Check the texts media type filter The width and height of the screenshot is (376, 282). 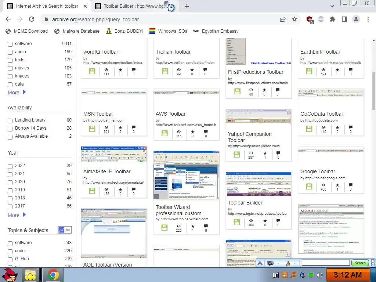point(10,61)
